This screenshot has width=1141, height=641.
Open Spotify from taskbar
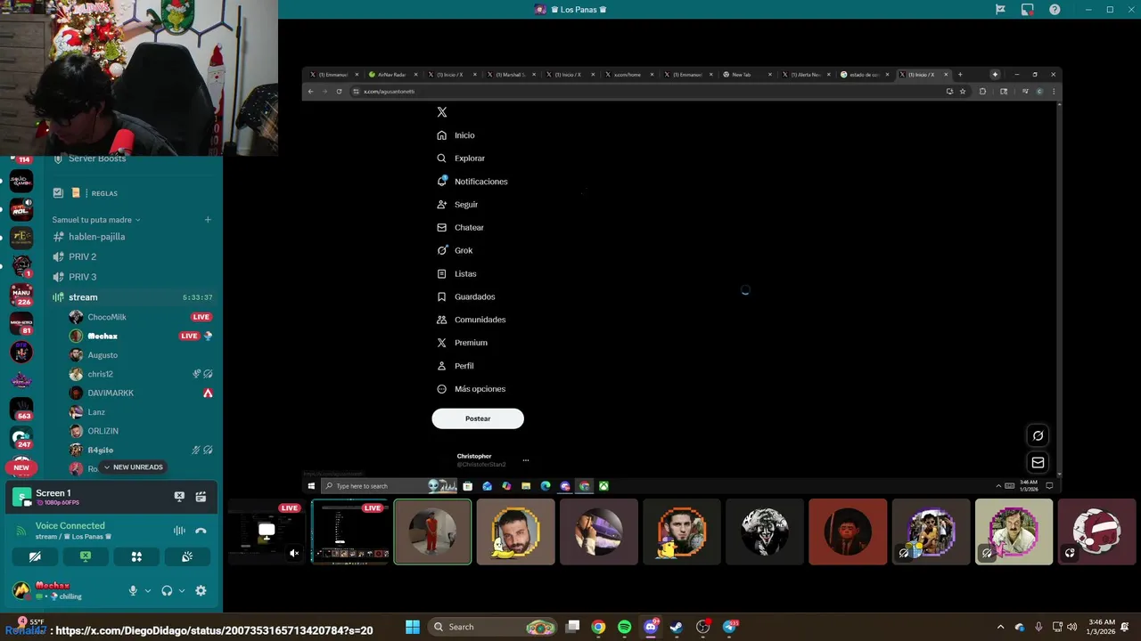pos(624,627)
